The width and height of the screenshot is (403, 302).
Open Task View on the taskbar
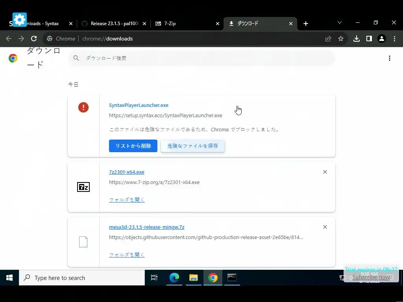pyautogui.click(x=154, y=278)
